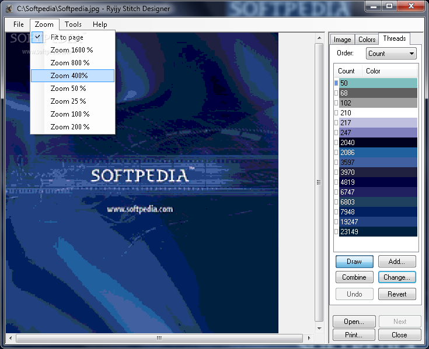Choose Zoom 25 % option
Viewport: 429px width, 349px height.
[72, 101]
